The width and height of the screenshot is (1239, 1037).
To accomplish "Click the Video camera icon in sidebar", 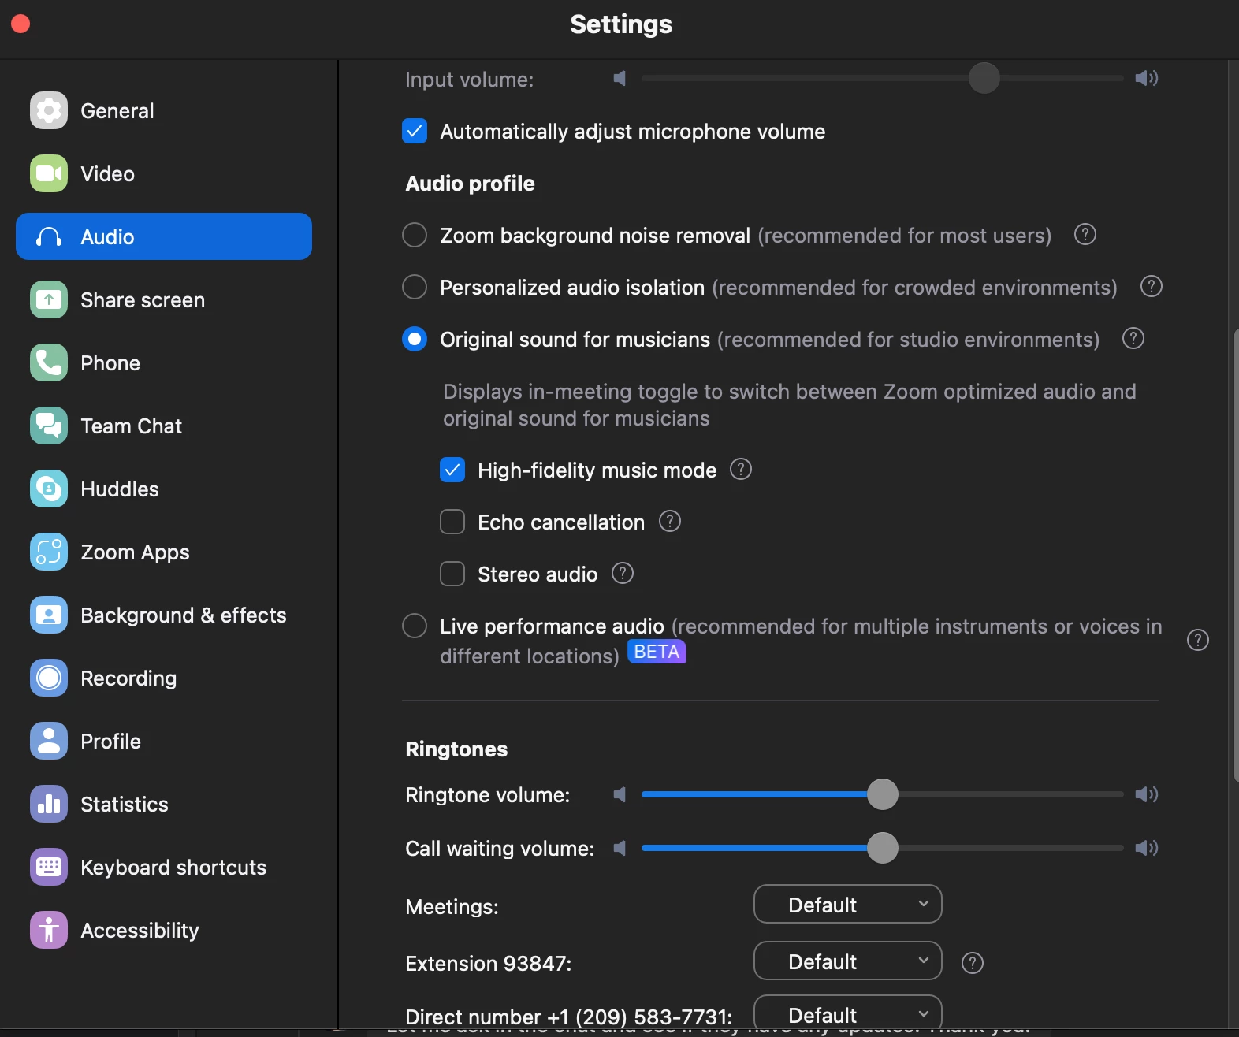I will coord(49,173).
